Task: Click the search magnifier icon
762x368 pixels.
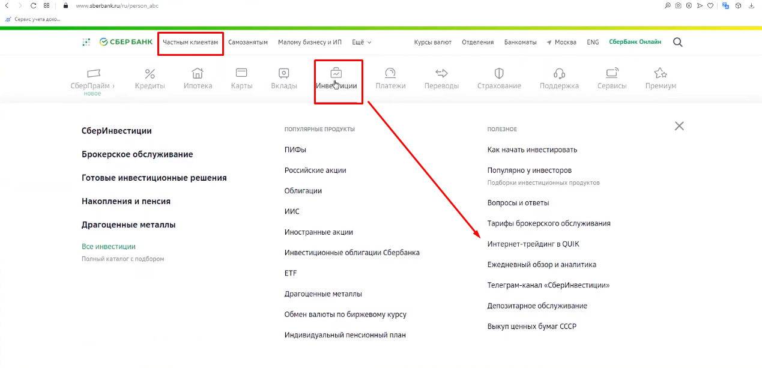Action: click(677, 42)
